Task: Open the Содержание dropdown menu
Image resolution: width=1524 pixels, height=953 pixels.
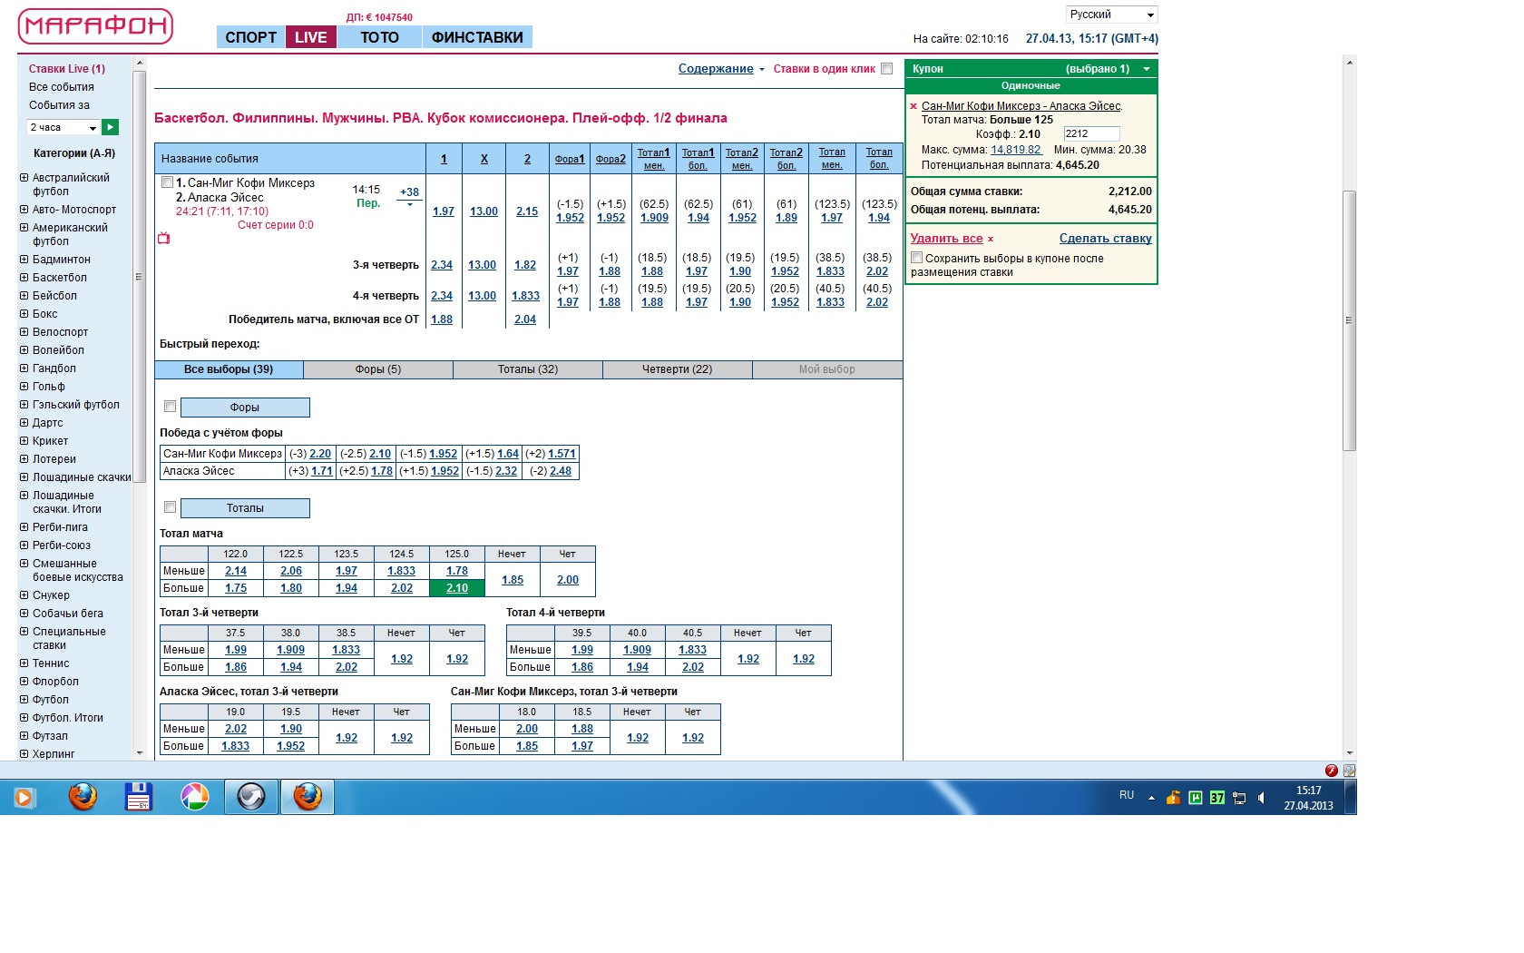Action: pyautogui.click(x=721, y=69)
